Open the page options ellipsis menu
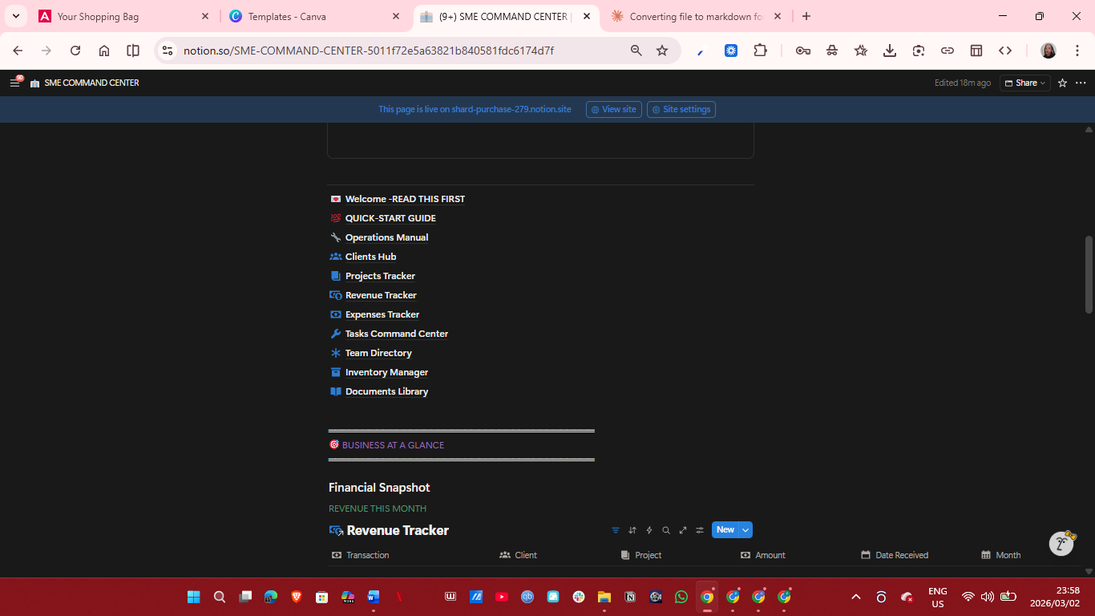Image resolution: width=1095 pixels, height=616 pixels. [x=1081, y=83]
